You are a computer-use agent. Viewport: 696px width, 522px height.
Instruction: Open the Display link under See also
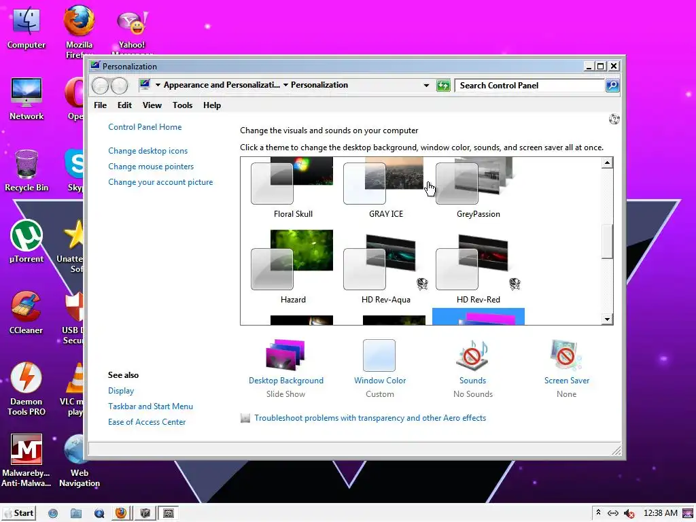121,391
